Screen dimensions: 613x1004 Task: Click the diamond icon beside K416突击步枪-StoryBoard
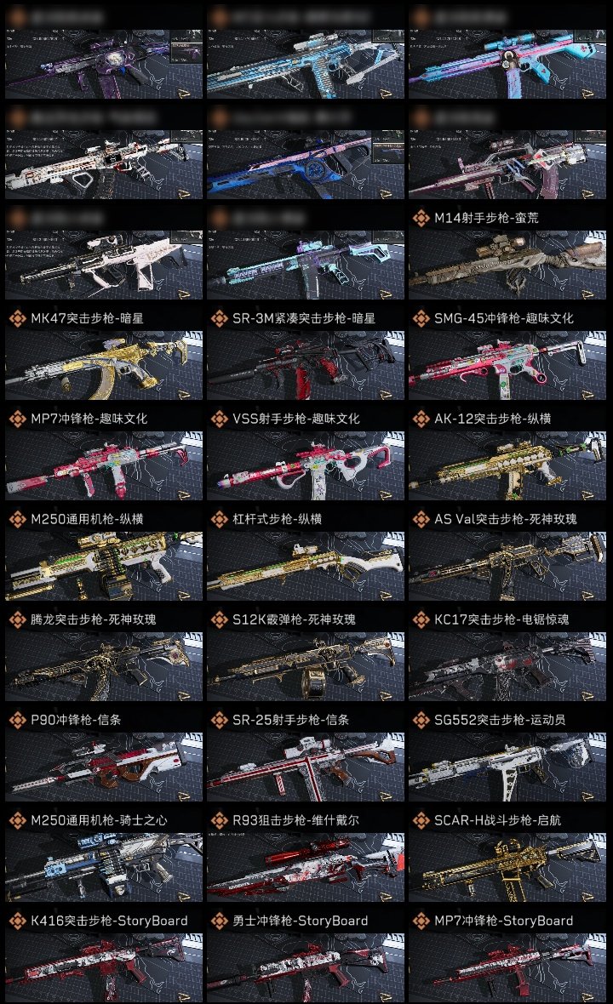click(x=17, y=921)
